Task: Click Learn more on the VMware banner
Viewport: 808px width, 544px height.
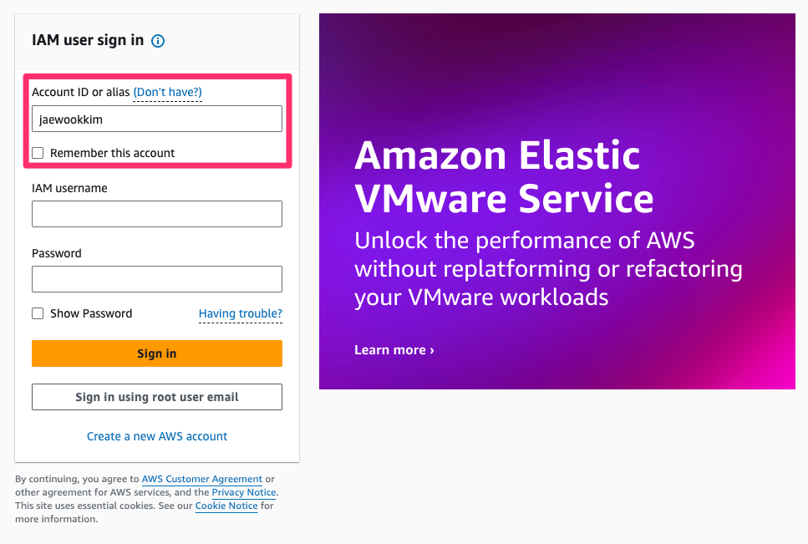Action: (x=394, y=350)
